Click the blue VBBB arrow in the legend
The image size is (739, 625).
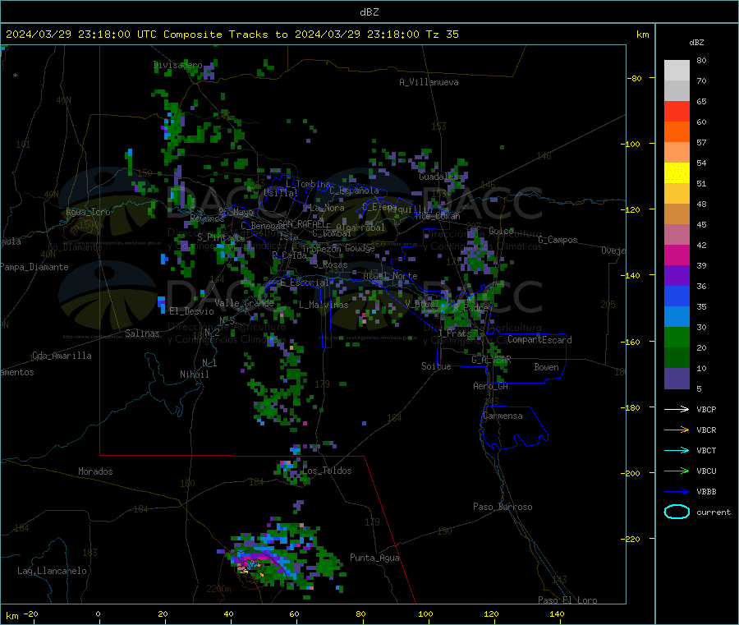point(677,492)
